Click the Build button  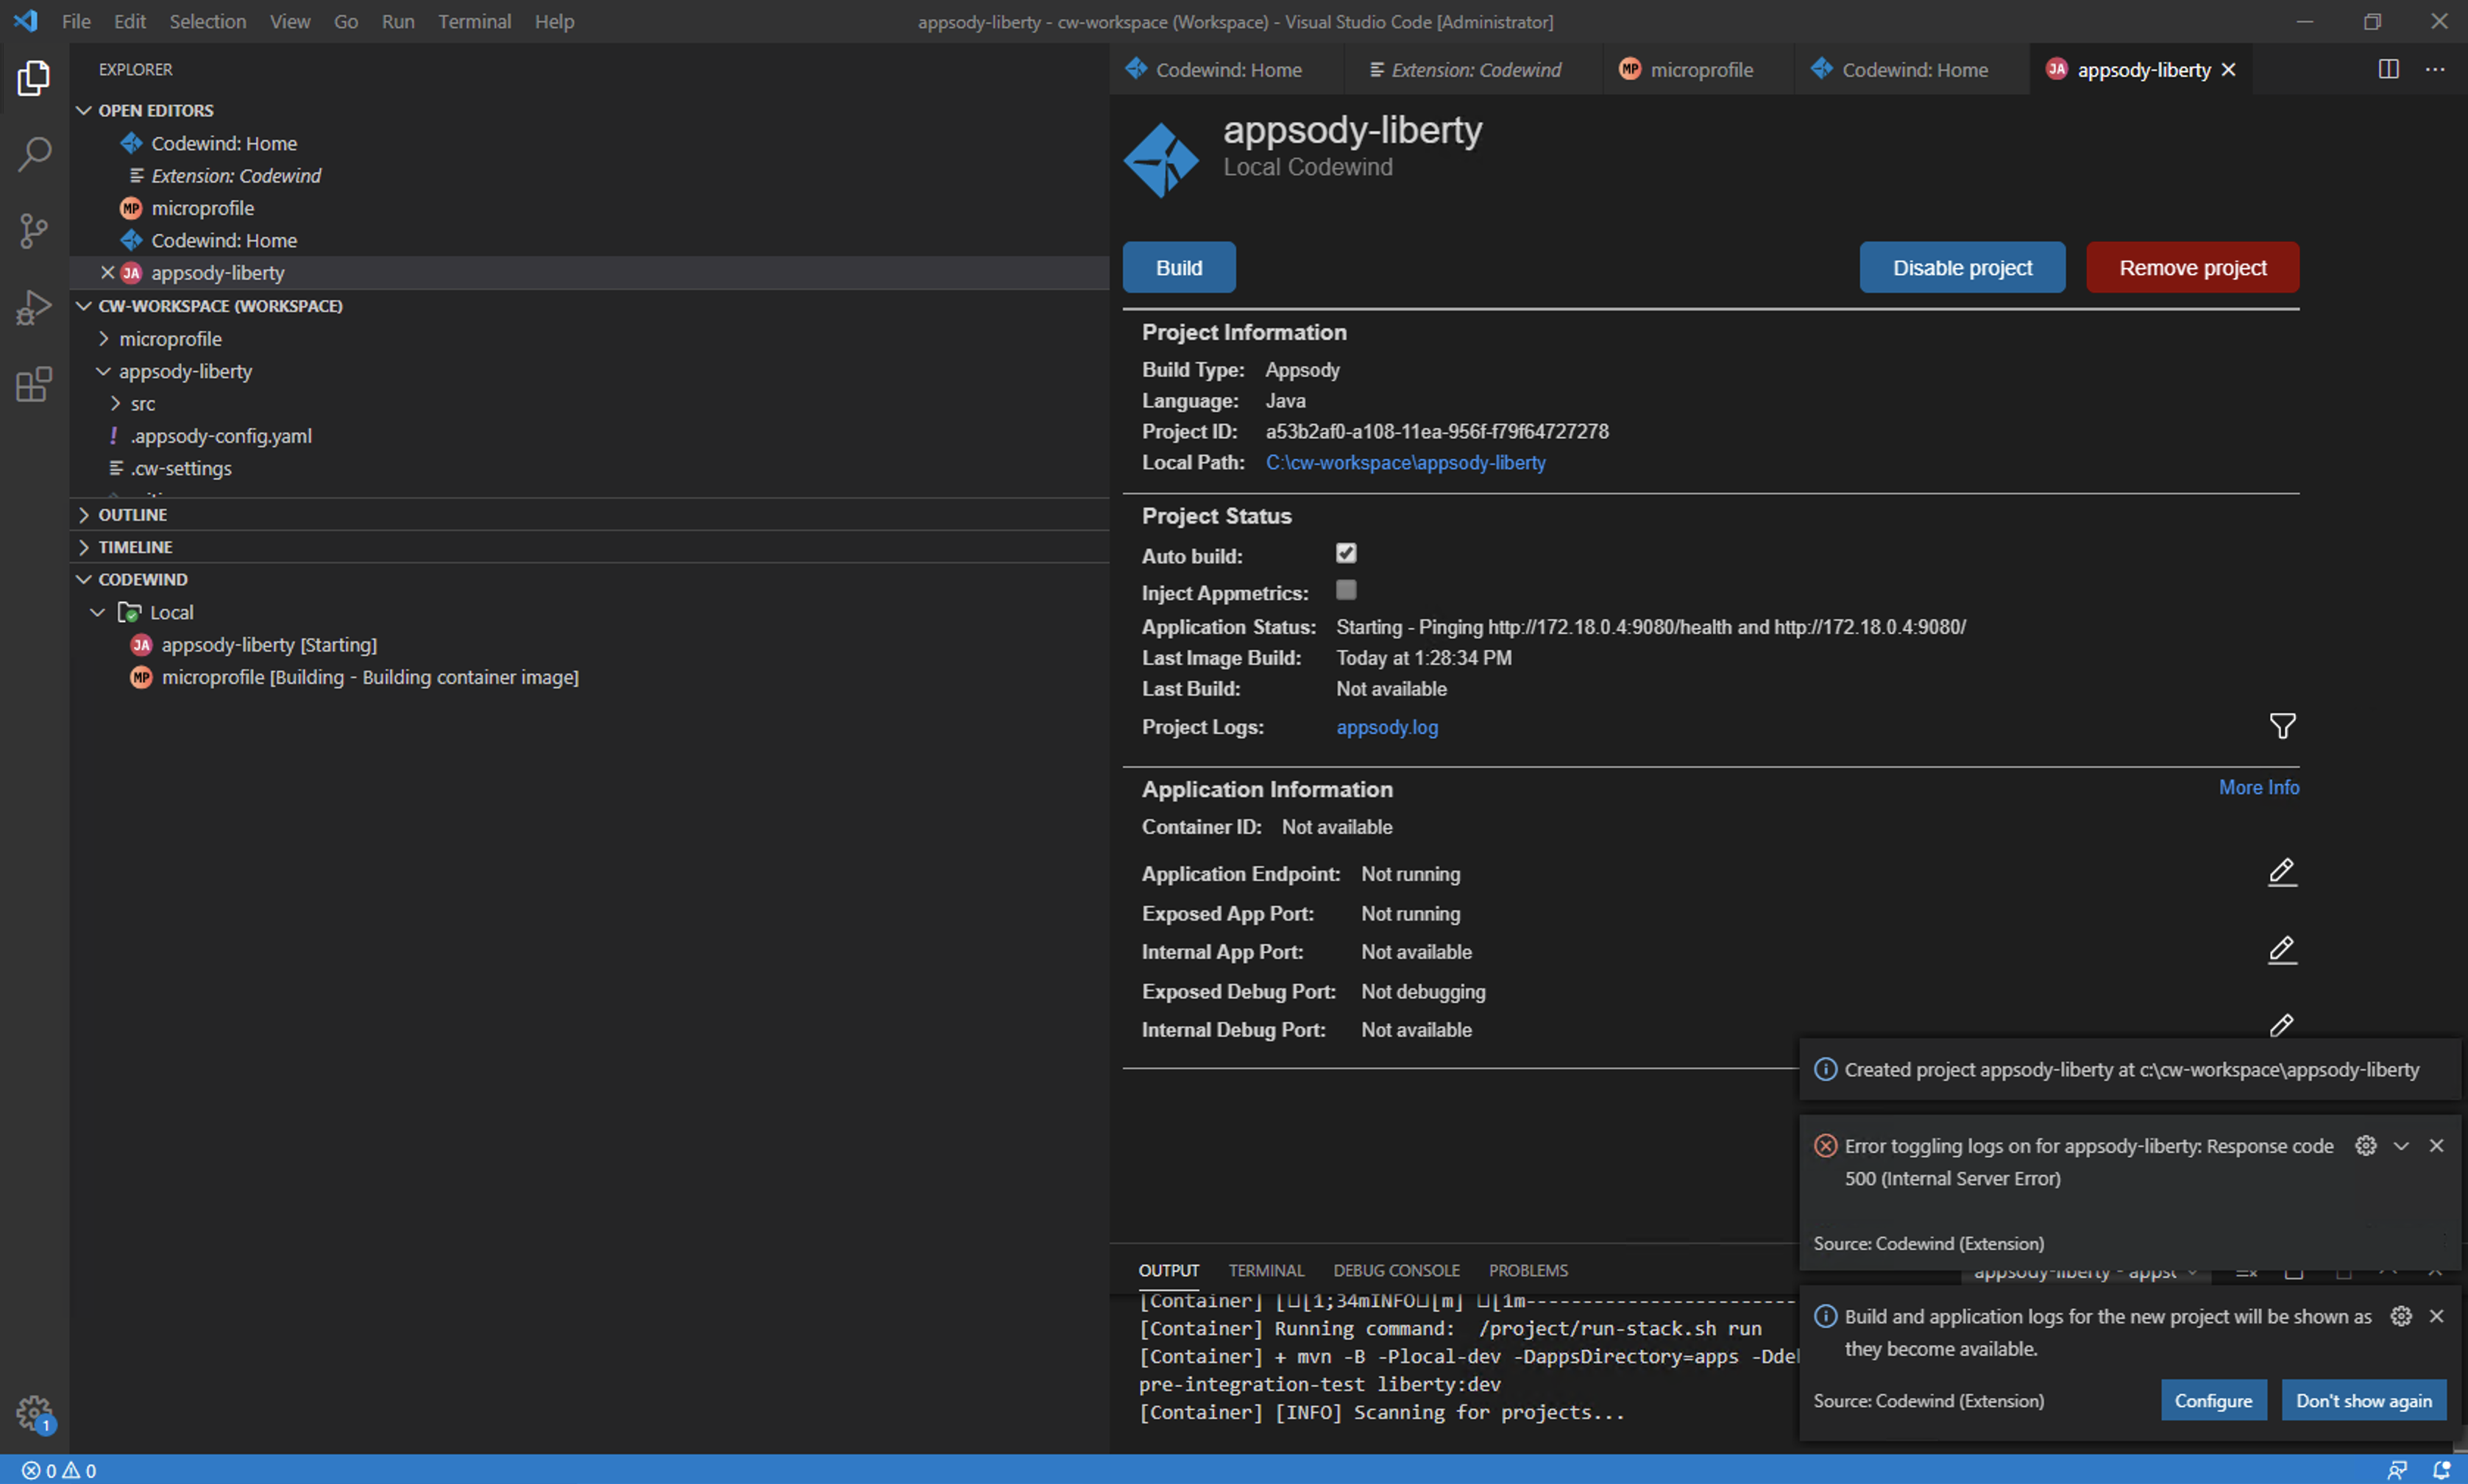(x=1179, y=267)
